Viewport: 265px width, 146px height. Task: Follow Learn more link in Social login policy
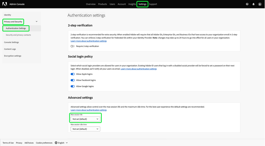point(139,69)
